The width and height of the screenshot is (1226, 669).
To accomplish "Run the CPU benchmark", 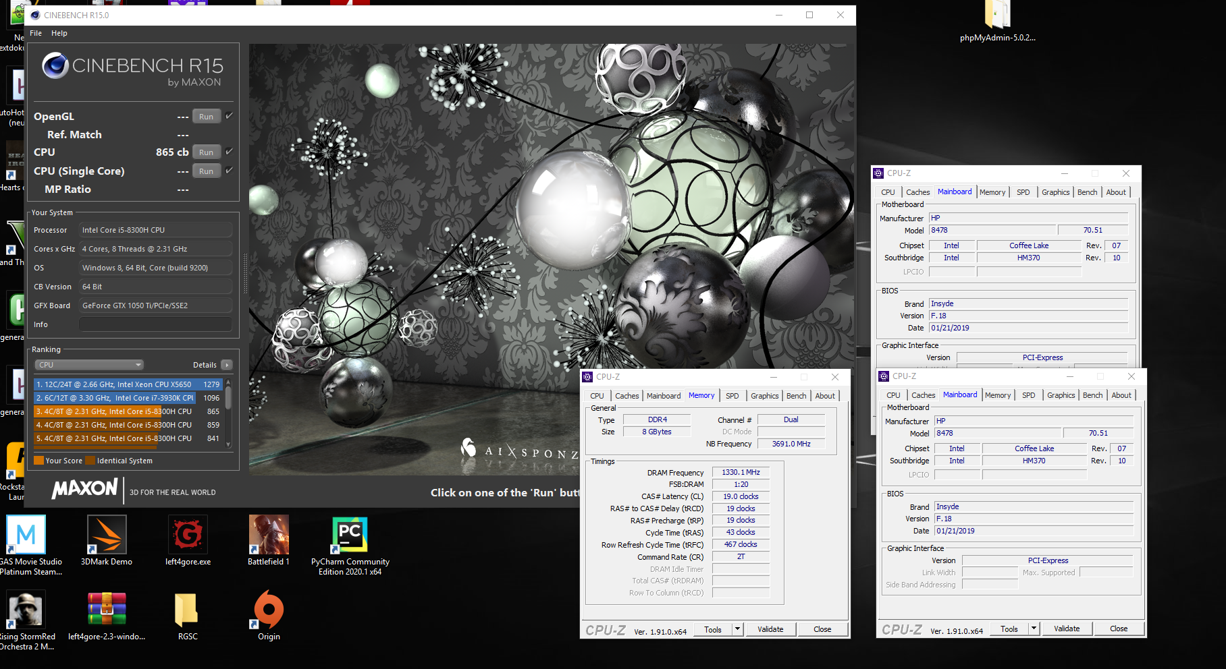I will pyautogui.click(x=206, y=152).
